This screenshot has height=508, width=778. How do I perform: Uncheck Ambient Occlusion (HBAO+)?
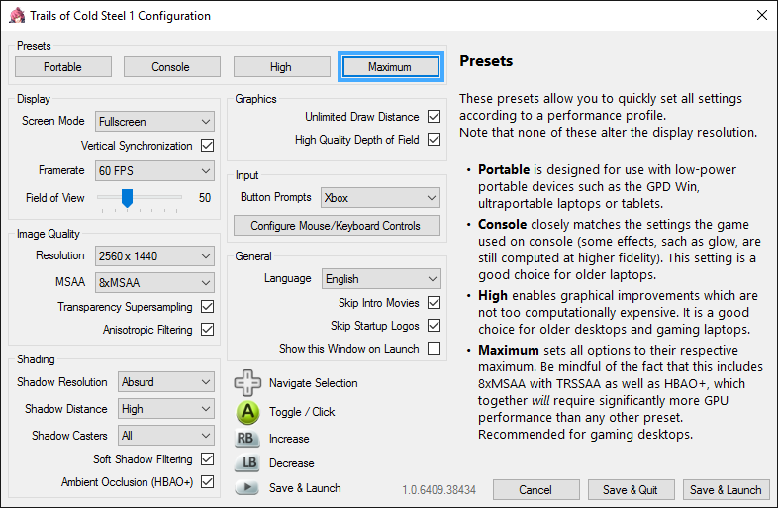pyautogui.click(x=207, y=482)
